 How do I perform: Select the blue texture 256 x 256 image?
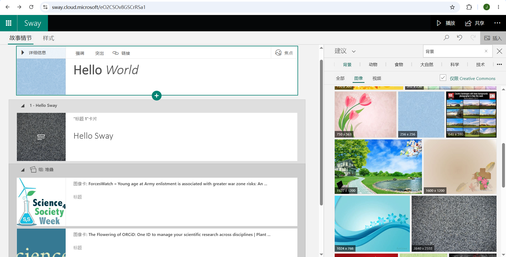pyautogui.click(x=421, y=114)
